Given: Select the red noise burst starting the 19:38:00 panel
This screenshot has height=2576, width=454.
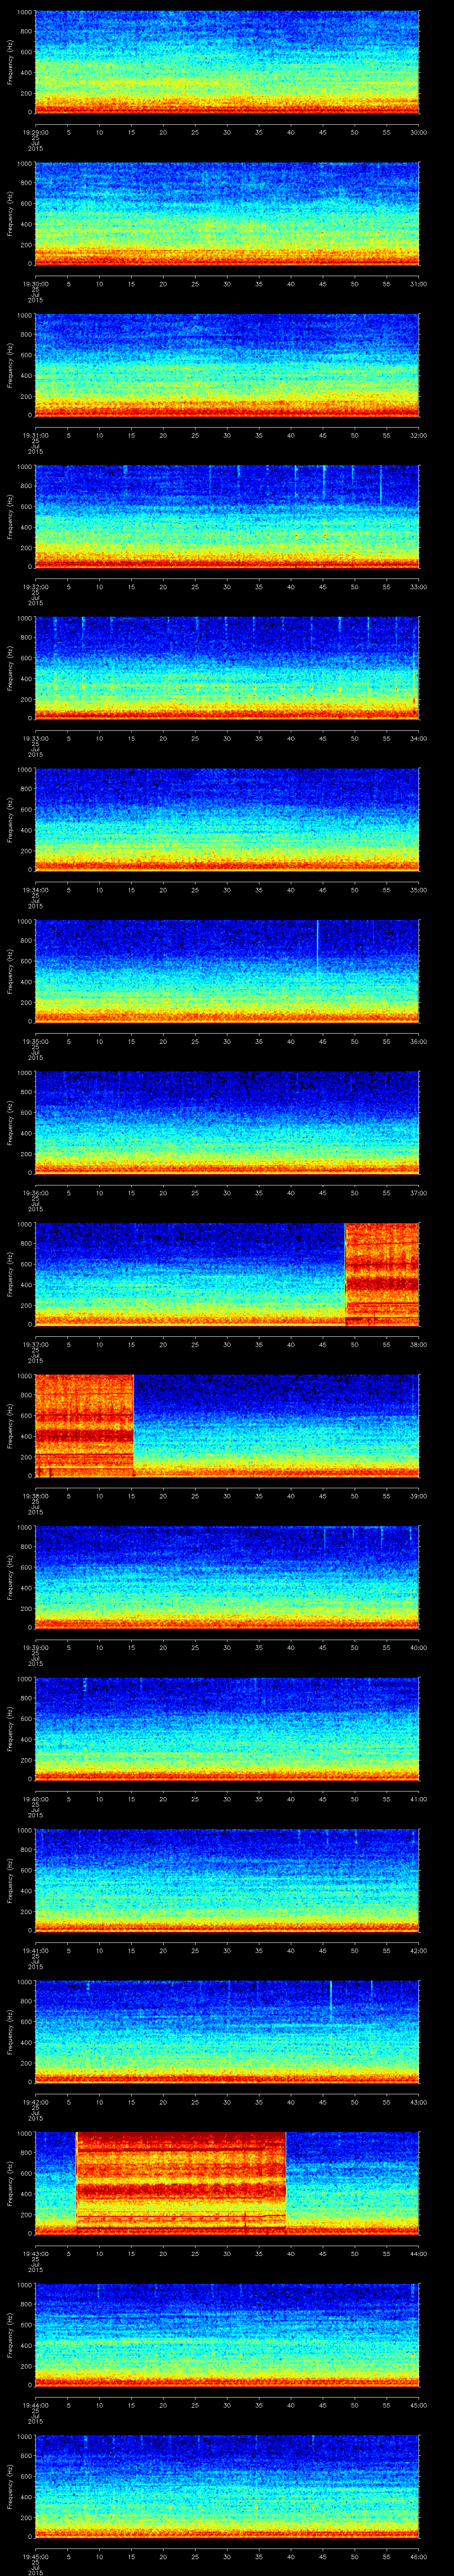Looking at the screenshot, I should coord(84,1425).
